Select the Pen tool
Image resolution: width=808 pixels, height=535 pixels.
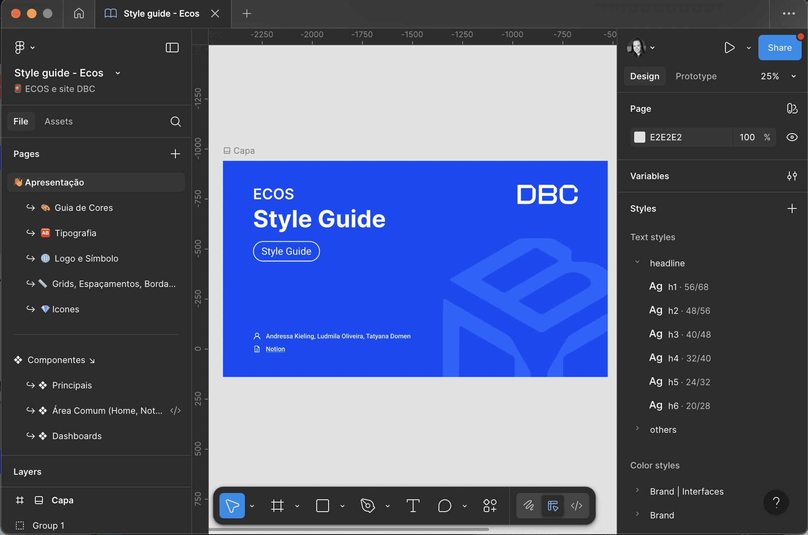click(x=367, y=506)
